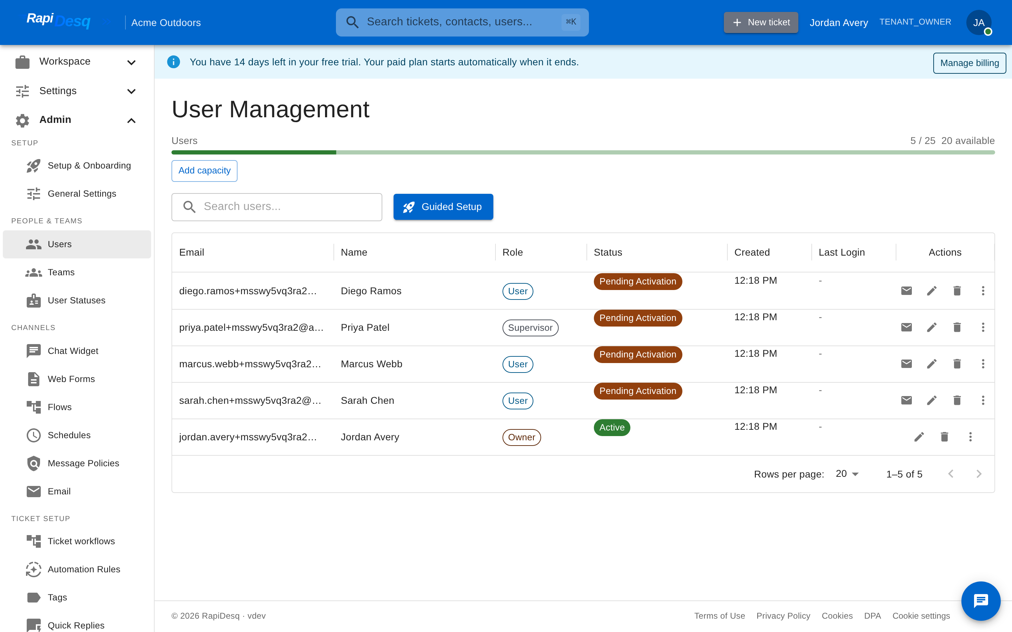Open more actions for Priya Patel
Viewport: 1012px width, 632px height.
point(983,327)
